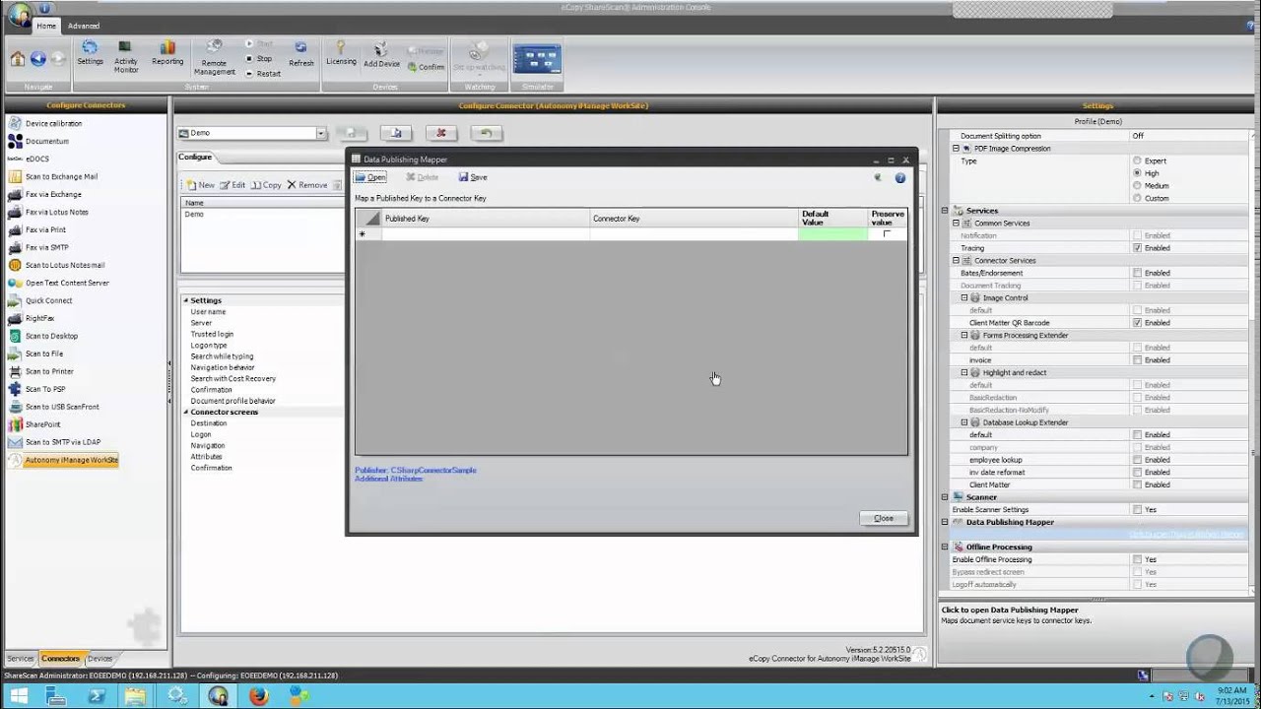1261x709 pixels.
Task: Click Remove in the Configure toolbar
Action: [x=306, y=185]
